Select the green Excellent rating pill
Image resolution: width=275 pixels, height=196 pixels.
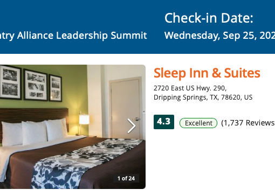[198, 123]
